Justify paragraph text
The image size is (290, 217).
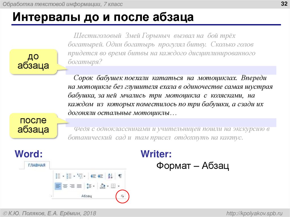point(79,186)
